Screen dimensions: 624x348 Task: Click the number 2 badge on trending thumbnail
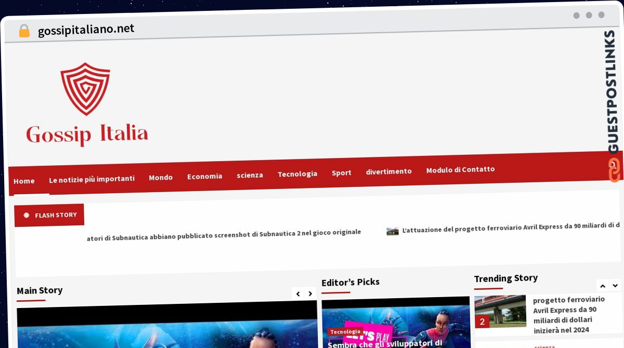[482, 322]
